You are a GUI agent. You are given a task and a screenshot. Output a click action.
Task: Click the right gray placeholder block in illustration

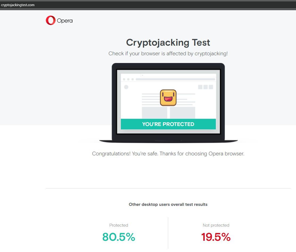(182, 113)
